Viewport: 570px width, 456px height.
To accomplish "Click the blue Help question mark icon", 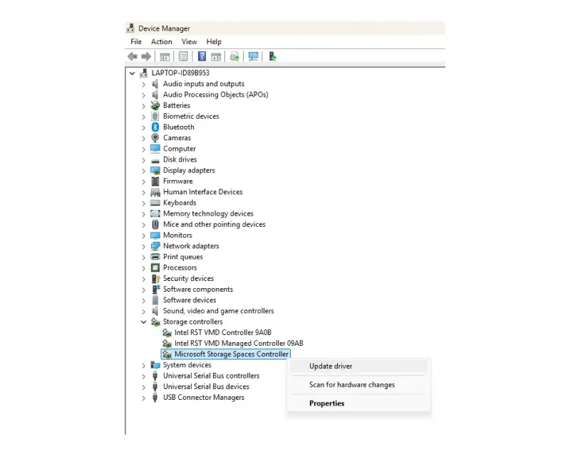I will (202, 56).
